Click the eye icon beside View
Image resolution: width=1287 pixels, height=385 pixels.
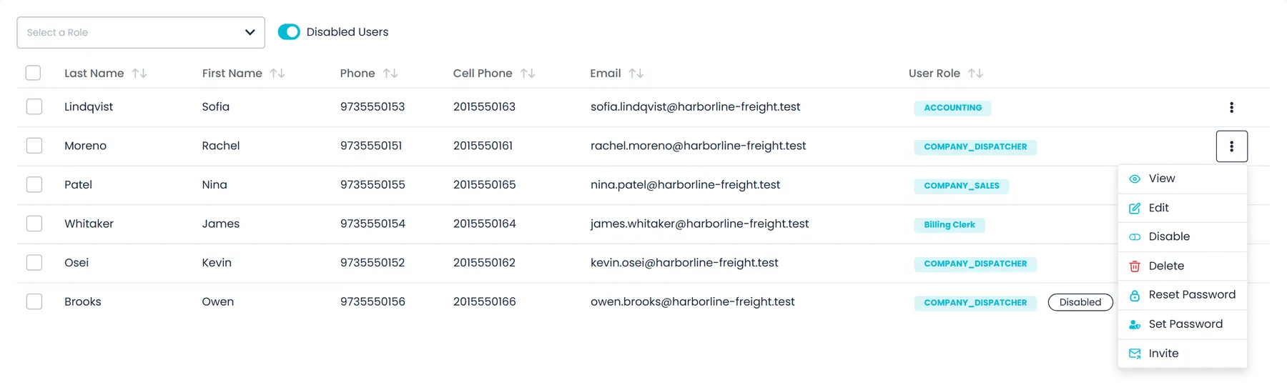tap(1135, 179)
